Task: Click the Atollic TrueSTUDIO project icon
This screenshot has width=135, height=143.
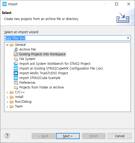Action: [x=16, y=73]
